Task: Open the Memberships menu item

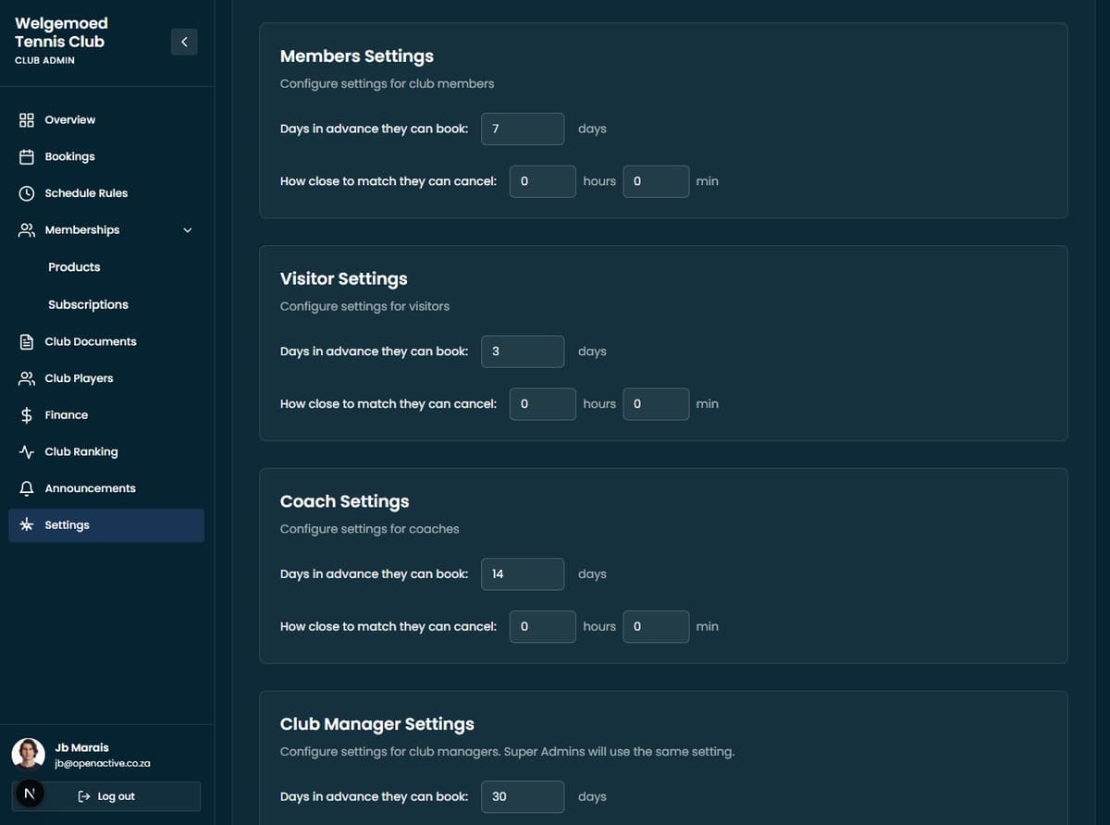Action: (x=82, y=230)
